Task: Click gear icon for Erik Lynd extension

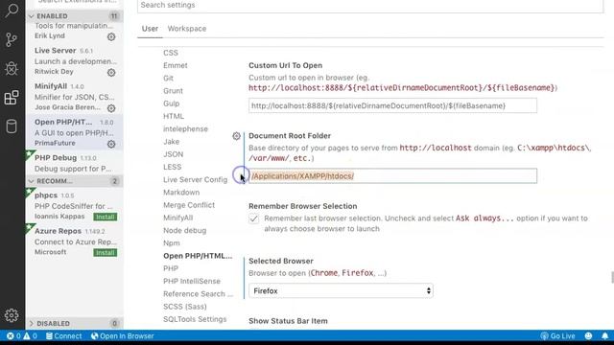Action: tap(111, 36)
